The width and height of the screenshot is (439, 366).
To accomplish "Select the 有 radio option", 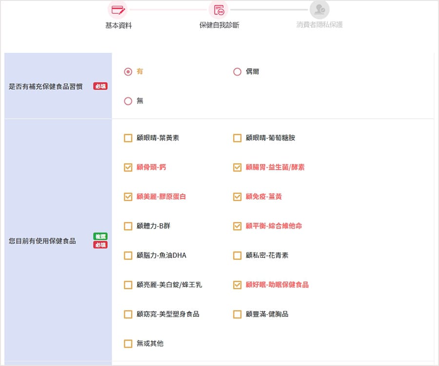I will coord(128,72).
